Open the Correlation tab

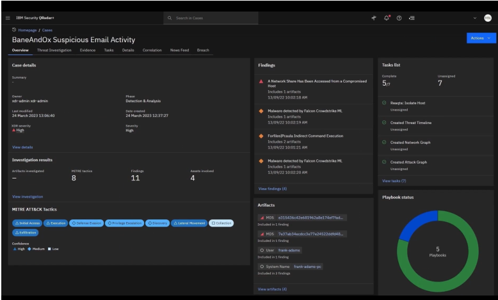(152, 50)
